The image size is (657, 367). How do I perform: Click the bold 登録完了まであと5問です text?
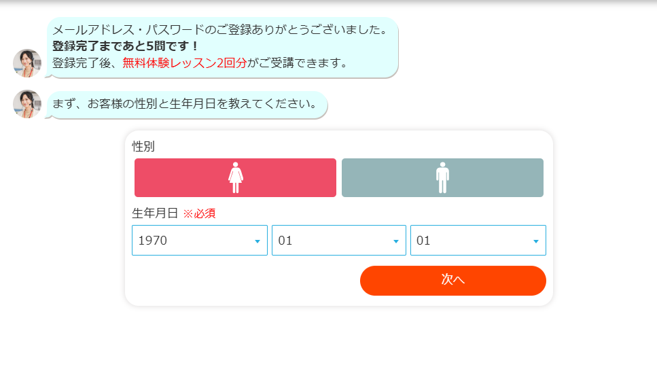126,46
